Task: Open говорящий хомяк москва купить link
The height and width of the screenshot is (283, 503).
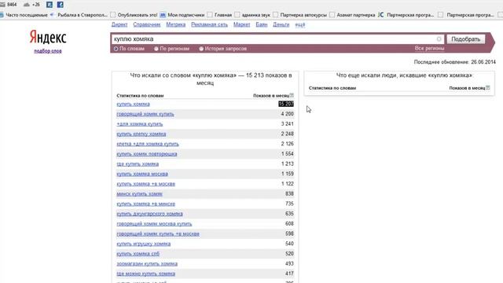Action: pos(154,223)
